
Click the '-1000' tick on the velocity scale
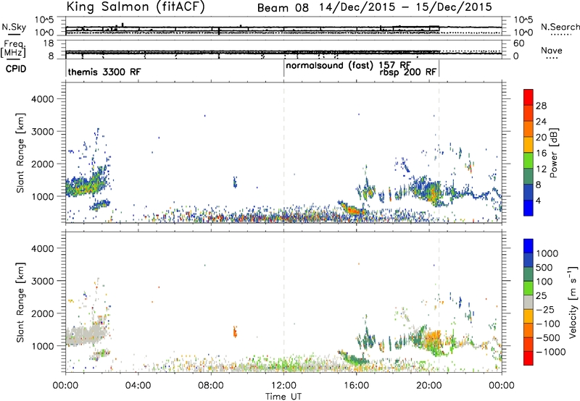coord(551,352)
